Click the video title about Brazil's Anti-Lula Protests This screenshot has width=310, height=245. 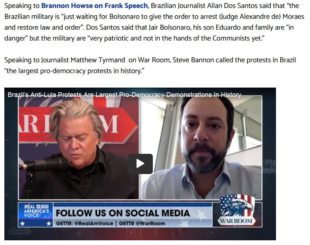pyautogui.click(x=124, y=95)
